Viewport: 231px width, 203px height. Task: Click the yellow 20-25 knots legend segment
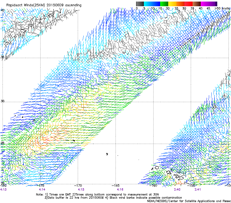[x=172, y=4]
